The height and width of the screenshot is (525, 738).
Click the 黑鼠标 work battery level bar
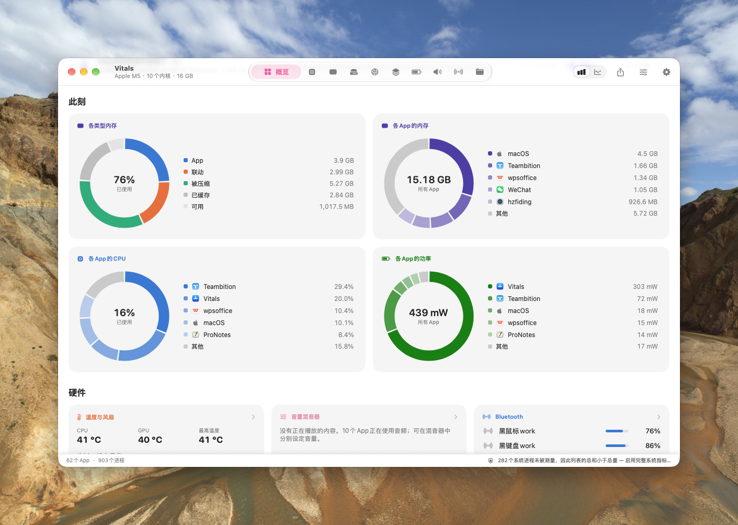(x=617, y=431)
